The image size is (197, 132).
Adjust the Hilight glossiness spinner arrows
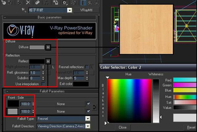point(43,67)
